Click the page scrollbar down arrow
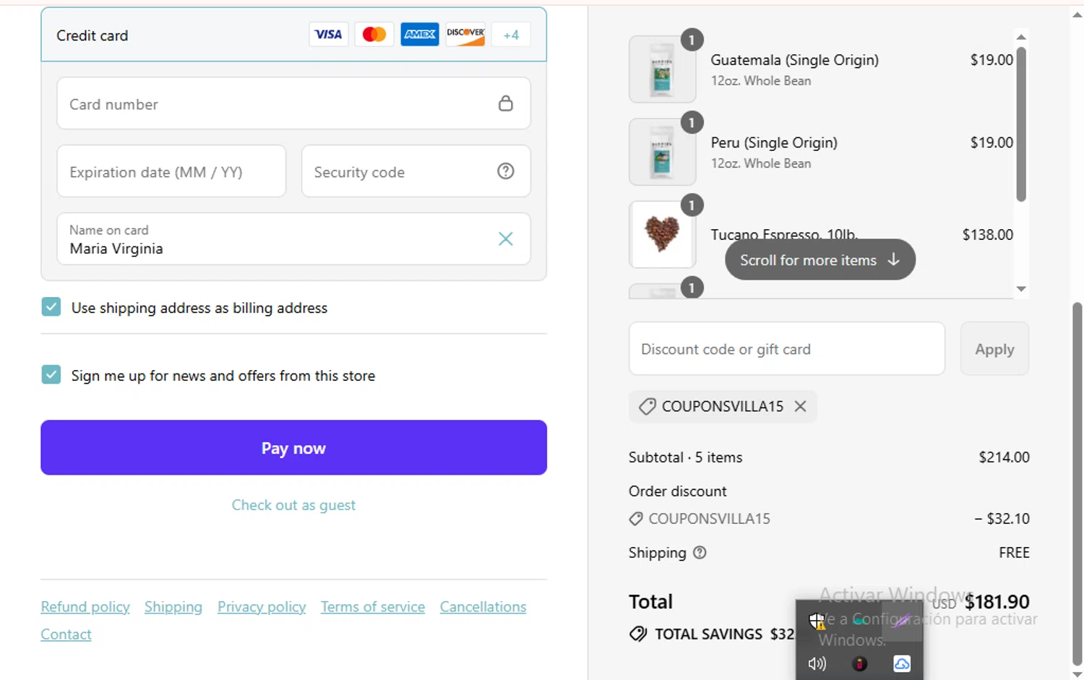 pyautogui.click(x=1077, y=674)
